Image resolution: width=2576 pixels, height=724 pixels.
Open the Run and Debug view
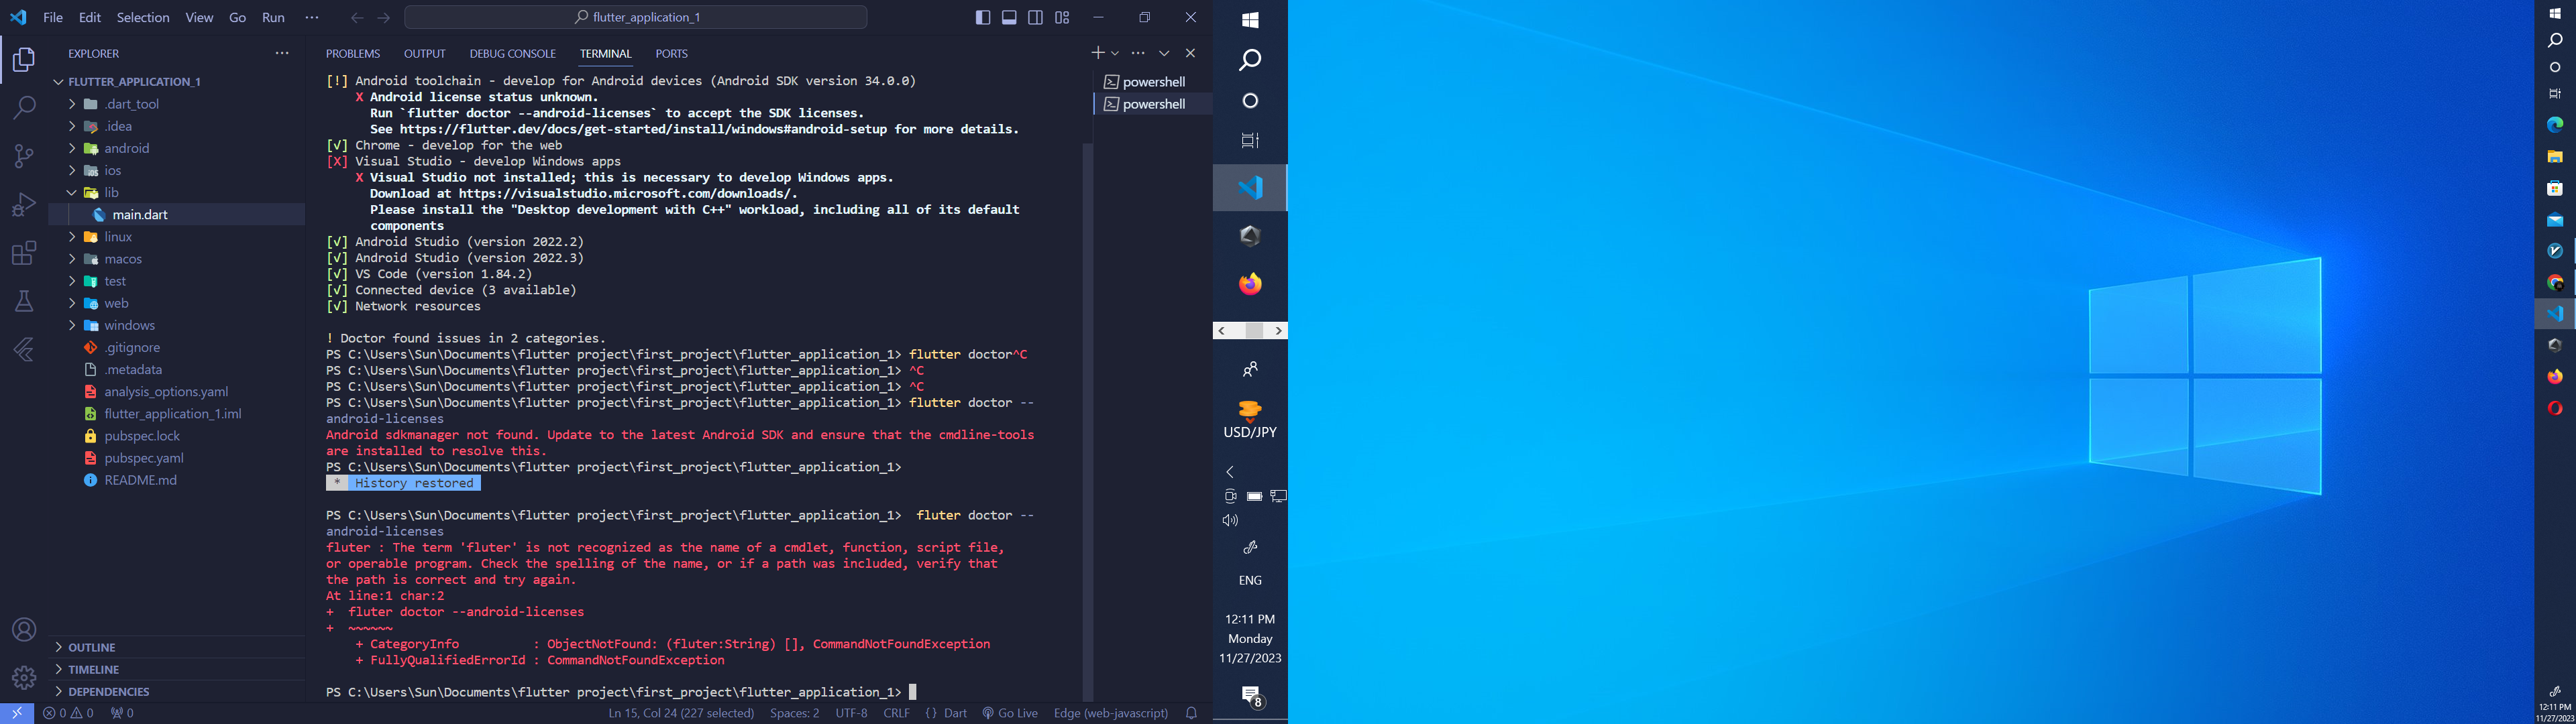point(24,204)
